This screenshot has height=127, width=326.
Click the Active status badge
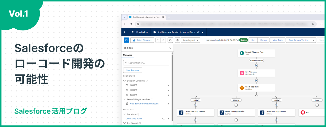point(243,40)
